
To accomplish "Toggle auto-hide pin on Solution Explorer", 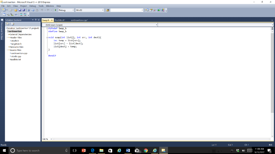I will [35, 20].
